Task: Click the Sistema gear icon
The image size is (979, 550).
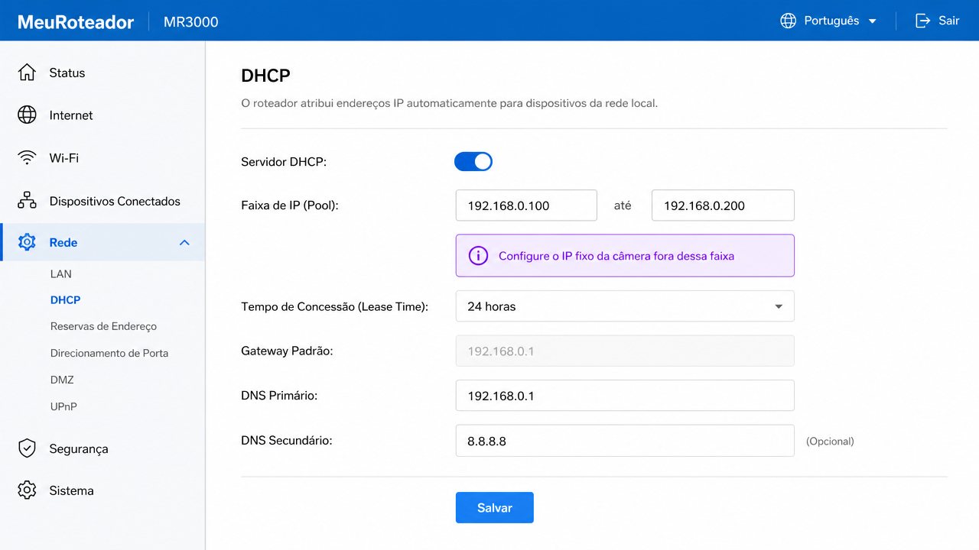Action: [x=27, y=490]
